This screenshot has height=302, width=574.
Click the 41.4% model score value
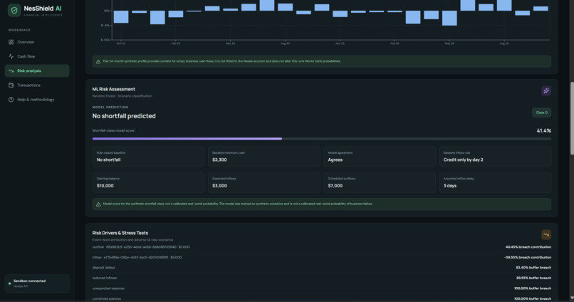543,130
